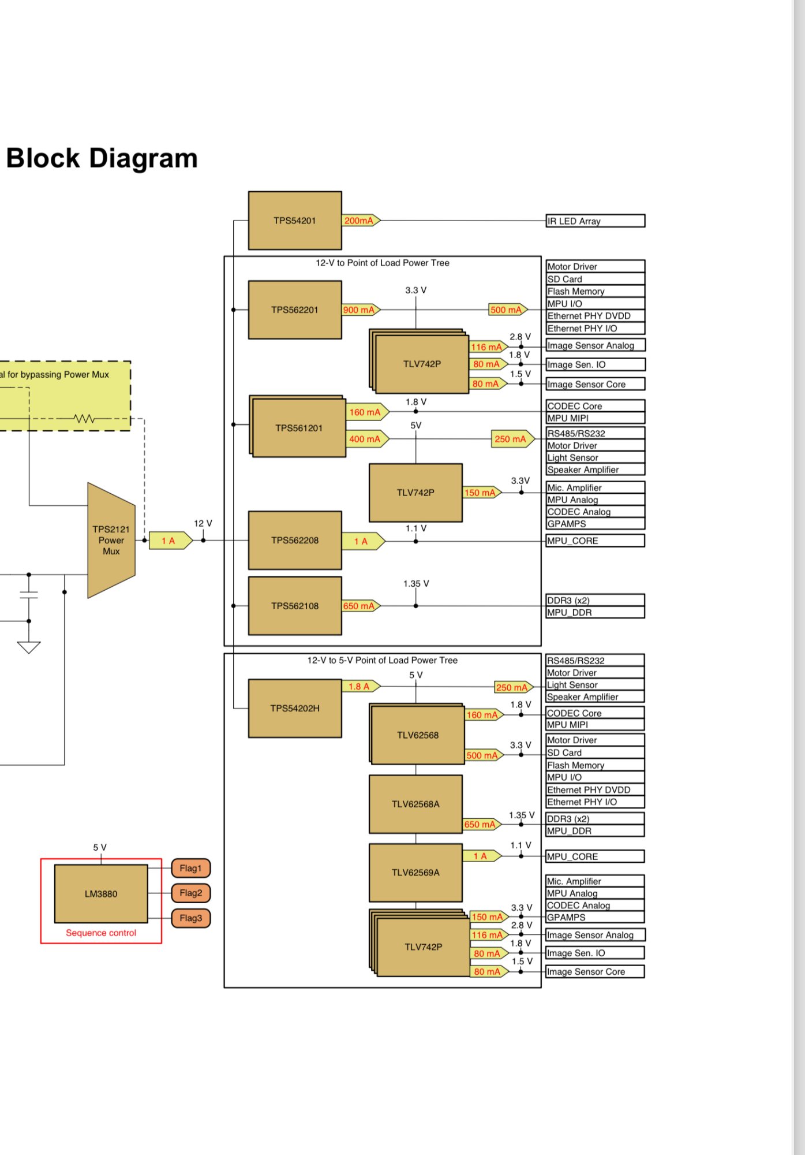The image size is (805, 1155).
Task: Click the 1 A label on TLV62569A output
Action: point(482,856)
